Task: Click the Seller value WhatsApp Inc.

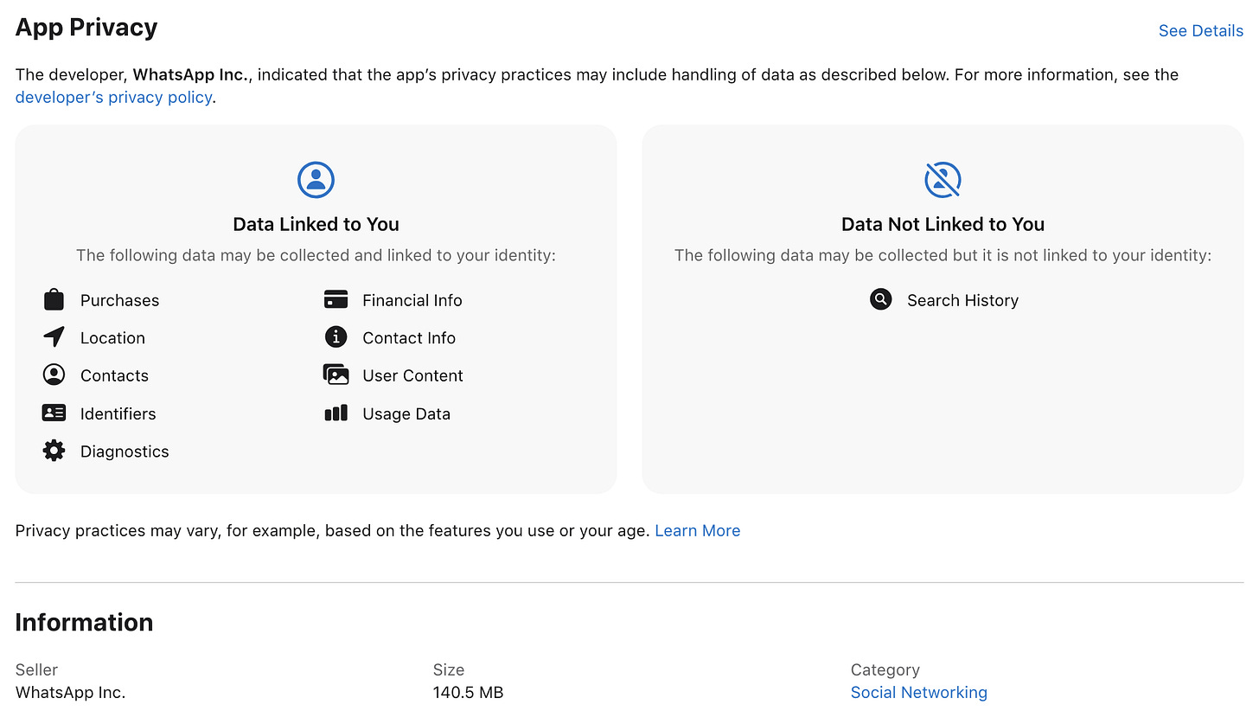Action: (x=70, y=692)
